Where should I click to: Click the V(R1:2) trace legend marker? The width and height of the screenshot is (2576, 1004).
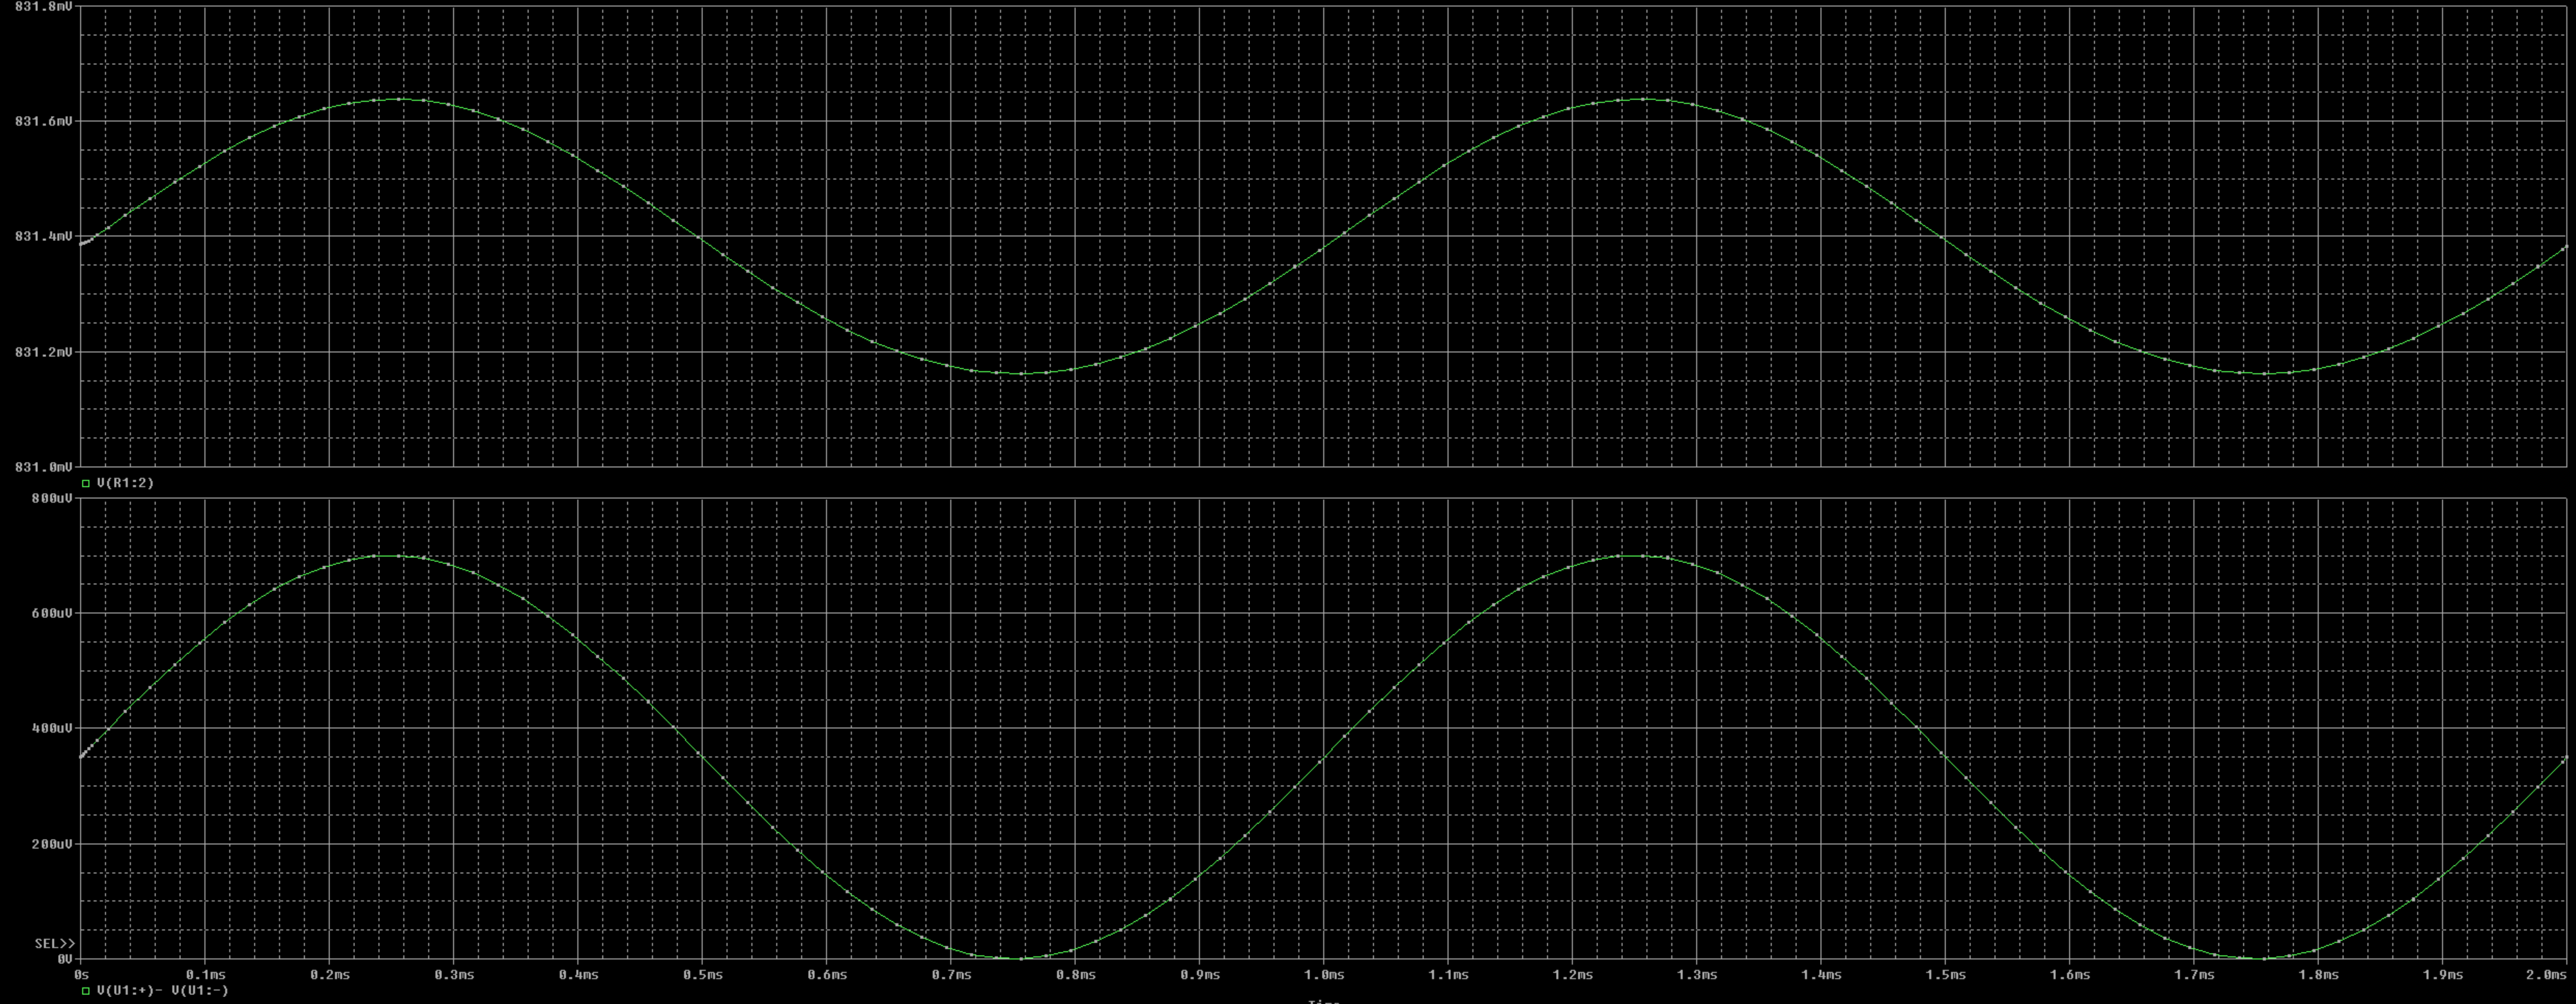click(x=86, y=483)
